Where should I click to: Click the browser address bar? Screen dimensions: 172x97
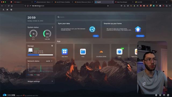67,6
